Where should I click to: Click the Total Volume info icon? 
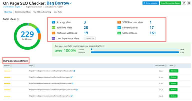pyautogui.click(x=165, y=66)
